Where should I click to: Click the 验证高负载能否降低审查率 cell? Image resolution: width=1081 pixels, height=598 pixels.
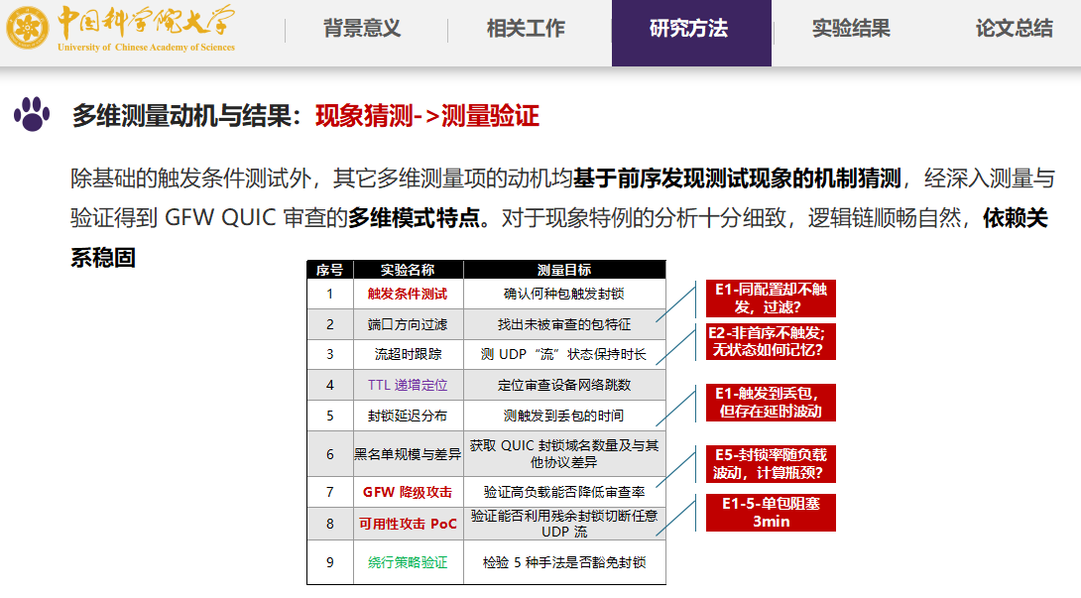[564, 492]
